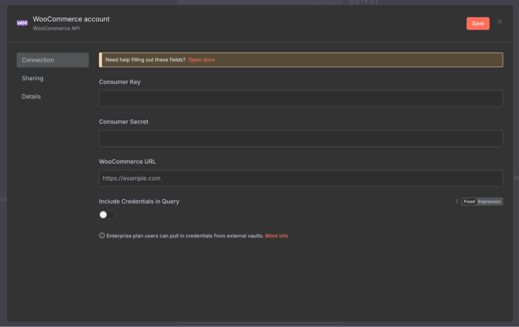Close the credential dialog with X
Viewport: 519px width, 327px height.
click(500, 21)
